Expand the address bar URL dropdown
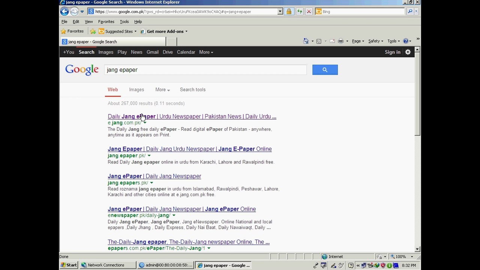This screenshot has width=480, height=270. [x=280, y=12]
